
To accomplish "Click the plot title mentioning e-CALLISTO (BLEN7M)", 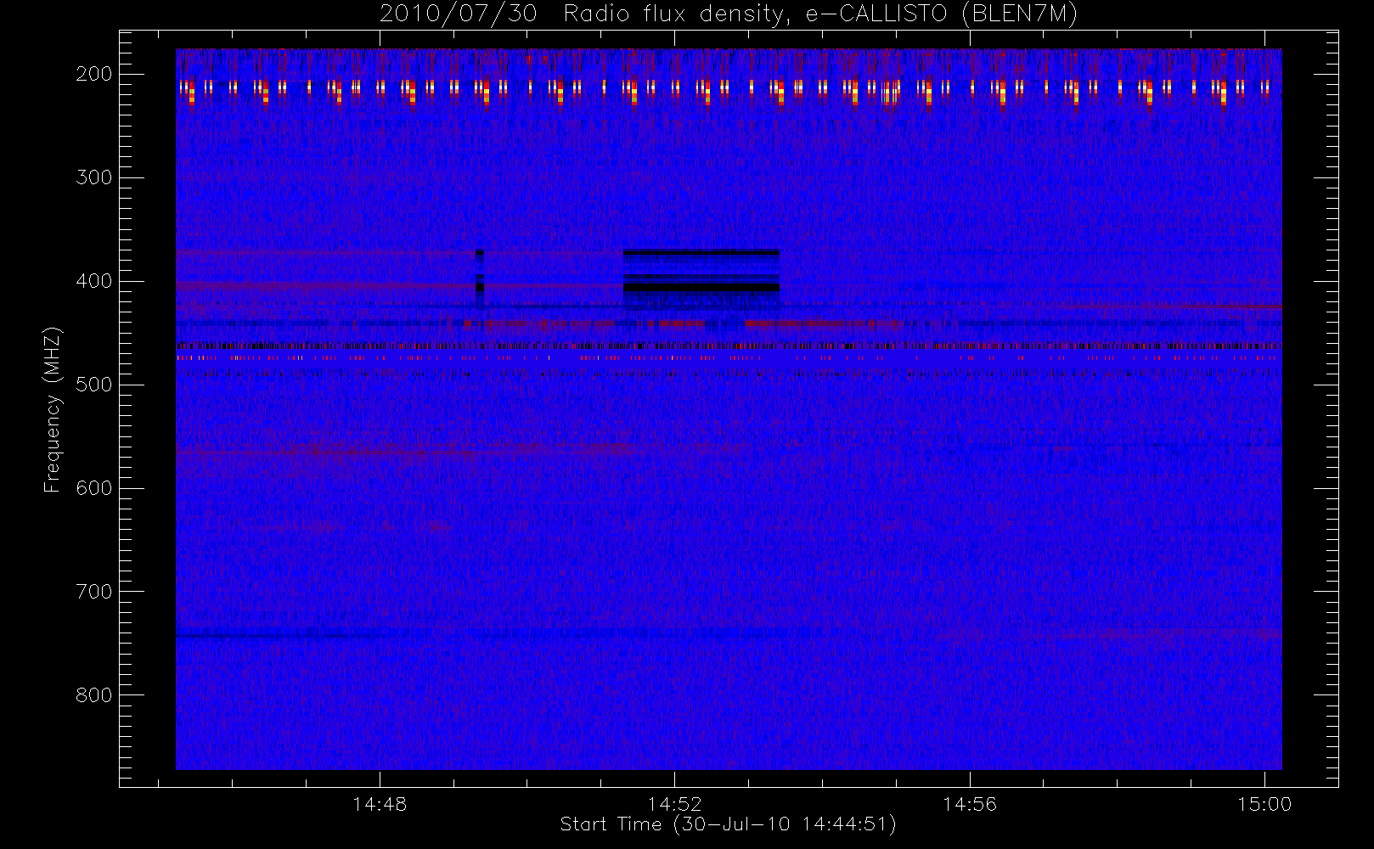I will pos(729,14).
